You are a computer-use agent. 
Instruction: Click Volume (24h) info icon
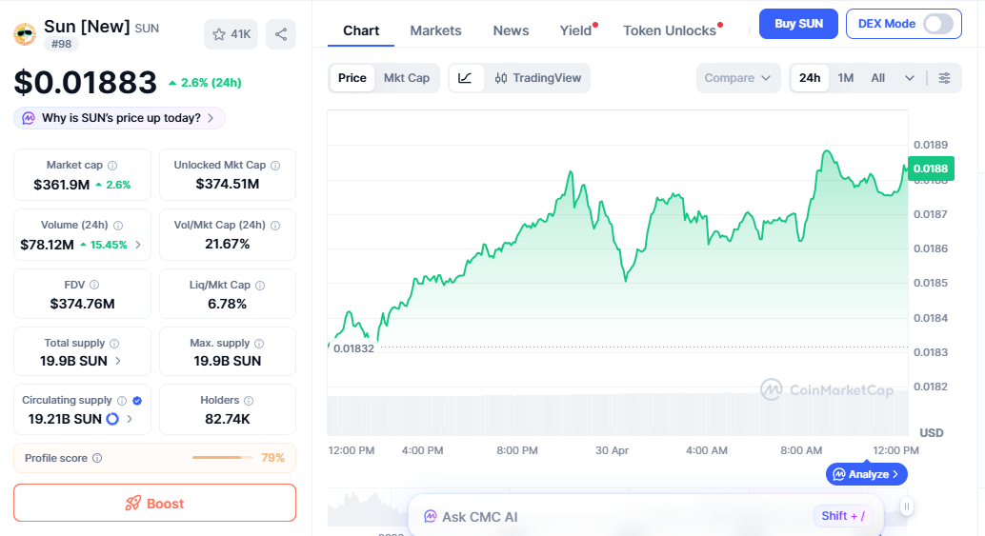pyautogui.click(x=118, y=226)
